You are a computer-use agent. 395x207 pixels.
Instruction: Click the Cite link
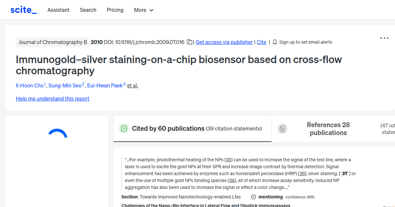click(x=261, y=42)
